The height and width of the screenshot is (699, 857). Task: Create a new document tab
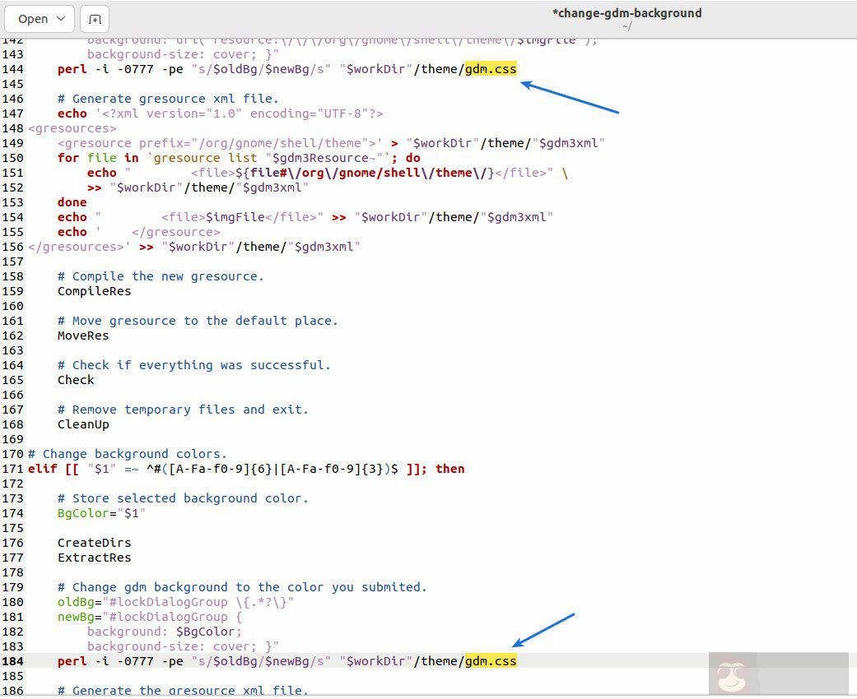pos(95,18)
